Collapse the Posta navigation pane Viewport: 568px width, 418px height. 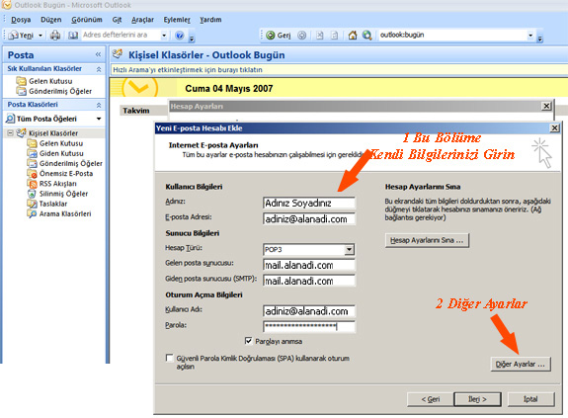point(98,54)
